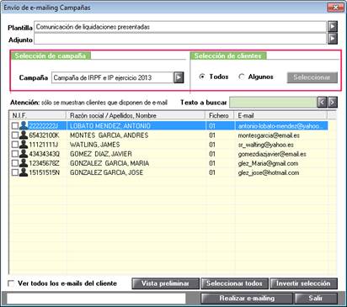Click email gomezdiazjavier@email.es

tap(272, 154)
